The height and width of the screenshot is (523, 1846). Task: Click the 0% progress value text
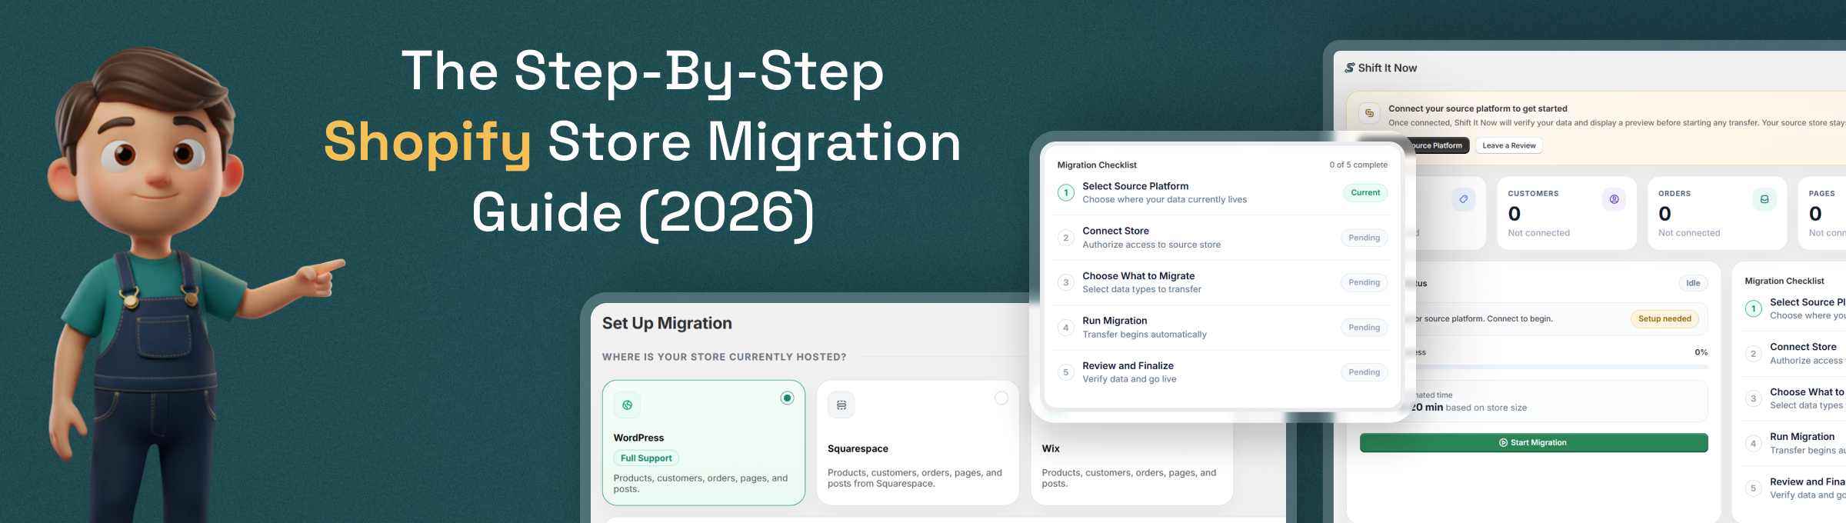pyautogui.click(x=1701, y=352)
